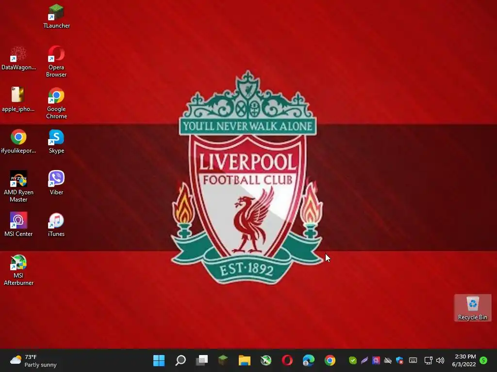Open the DataWagon desktop shortcut
The height and width of the screenshot is (372, 497).
pyautogui.click(x=18, y=58)
